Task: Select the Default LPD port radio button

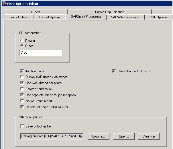Action: [x=22, y=41]
